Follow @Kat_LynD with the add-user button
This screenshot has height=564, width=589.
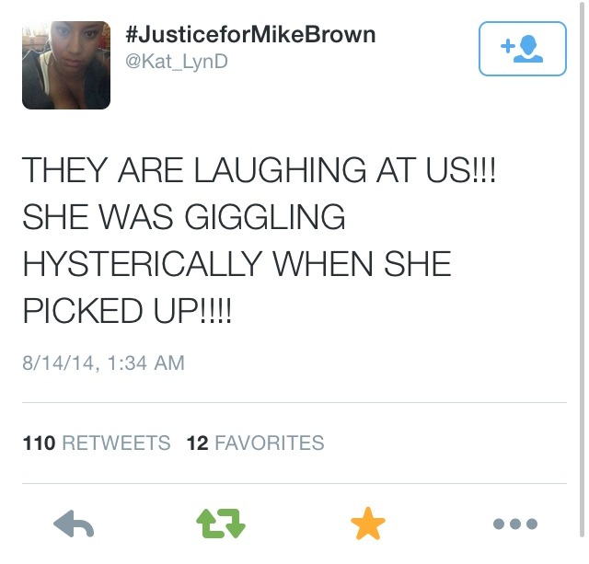click(523, 49)
